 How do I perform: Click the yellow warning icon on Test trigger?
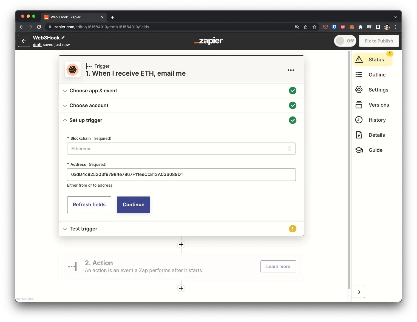point(293,229)
